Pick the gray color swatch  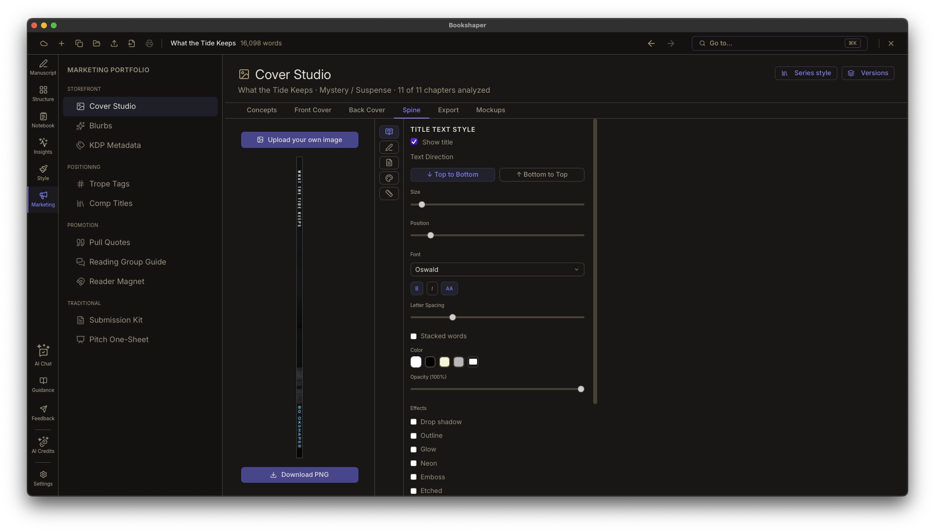pos(458,362)
